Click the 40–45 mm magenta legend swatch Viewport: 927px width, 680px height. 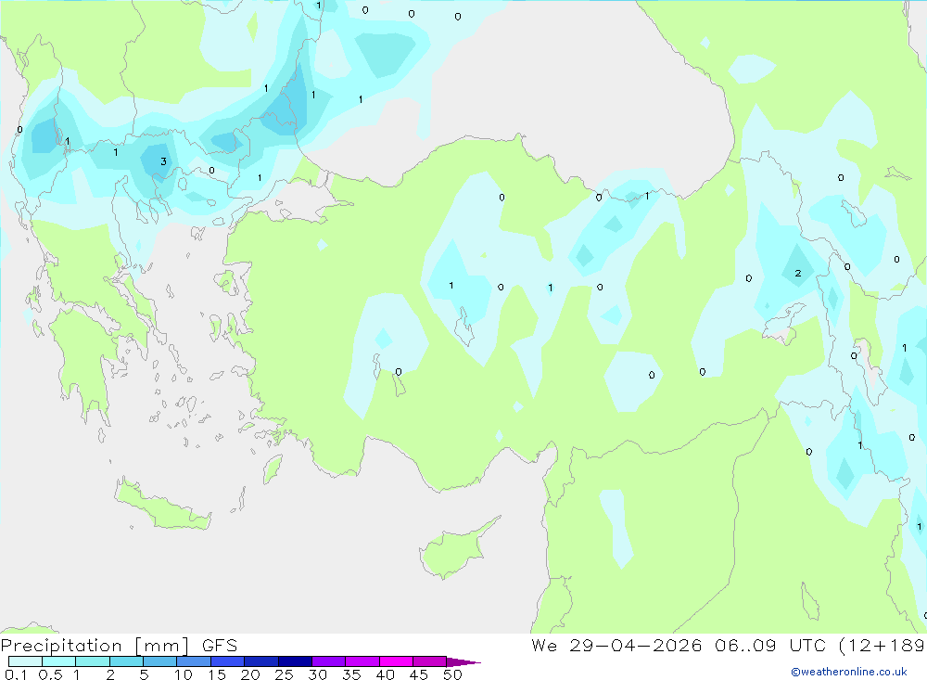coord(396,661)
